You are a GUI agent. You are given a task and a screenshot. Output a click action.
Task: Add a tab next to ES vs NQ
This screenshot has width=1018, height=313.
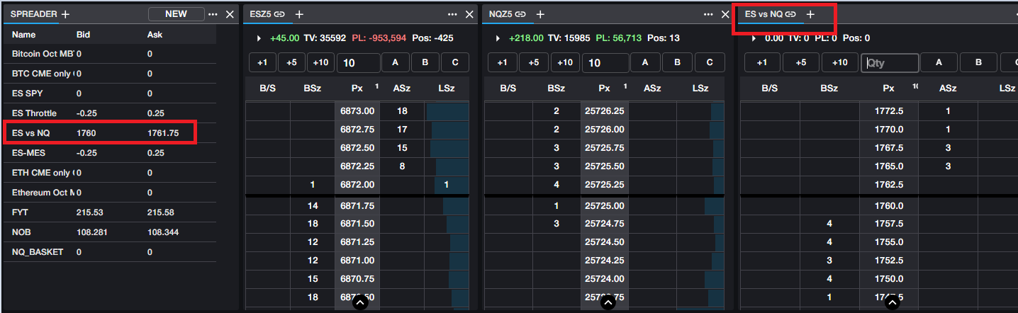pyautogui.click(x=810, y=14)
